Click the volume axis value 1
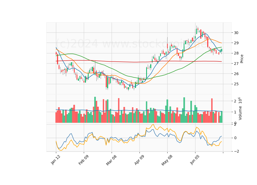The width and height of the screenshot is (257, 185). 235,112
